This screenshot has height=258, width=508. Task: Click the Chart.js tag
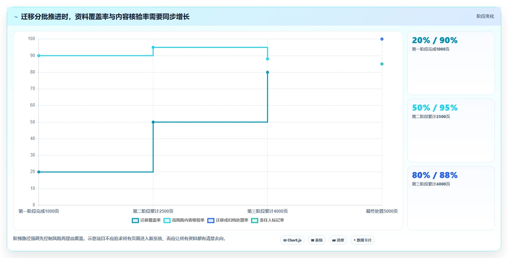click(292, 240)
